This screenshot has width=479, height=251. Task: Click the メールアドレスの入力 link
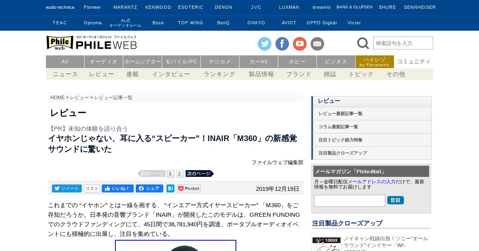point(372,181)
